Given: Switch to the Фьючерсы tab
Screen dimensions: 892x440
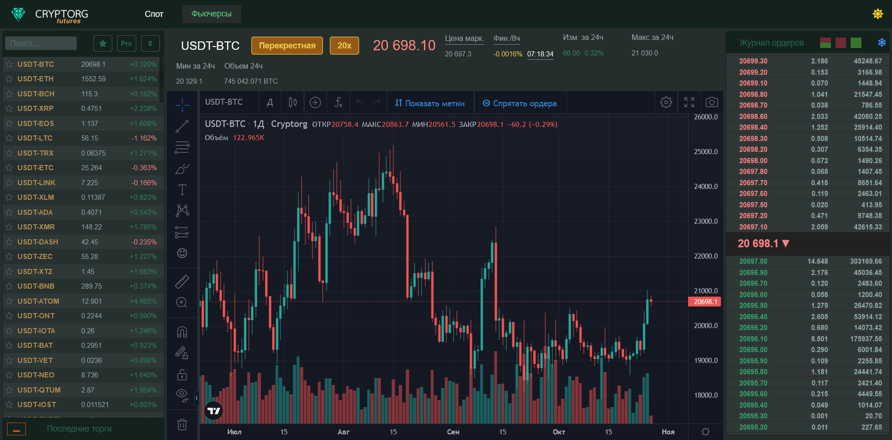Looking at the screenshot, I should coord(211,14).
